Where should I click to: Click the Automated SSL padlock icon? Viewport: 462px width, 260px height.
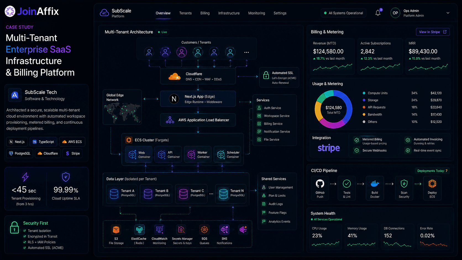click(x=266, y=75)
